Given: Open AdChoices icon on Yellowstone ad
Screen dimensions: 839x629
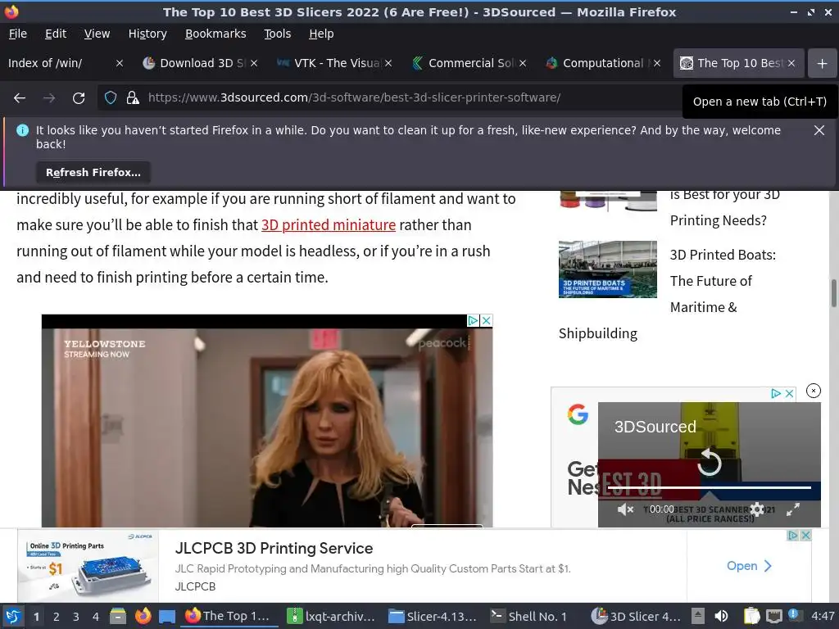Looking at the screenshot, I should click(x=473, y=320).
